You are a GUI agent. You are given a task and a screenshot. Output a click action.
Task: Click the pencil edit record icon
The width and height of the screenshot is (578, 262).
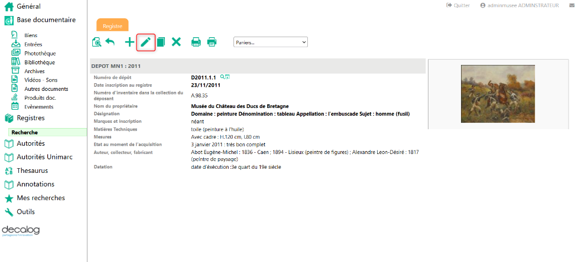(146, 42)
